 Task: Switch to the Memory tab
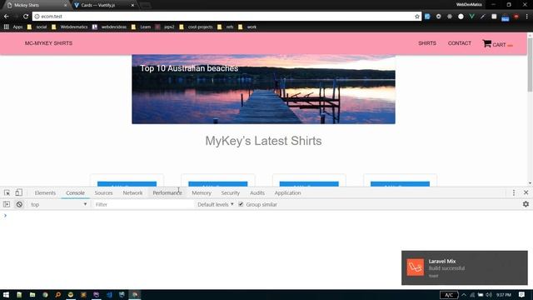[x=202, y=192]
